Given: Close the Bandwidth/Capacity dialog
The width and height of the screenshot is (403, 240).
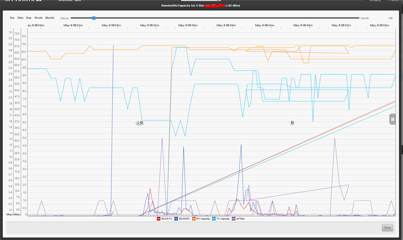Looking at the screenshot, I should pyautogui.click(x=387, y=227).
